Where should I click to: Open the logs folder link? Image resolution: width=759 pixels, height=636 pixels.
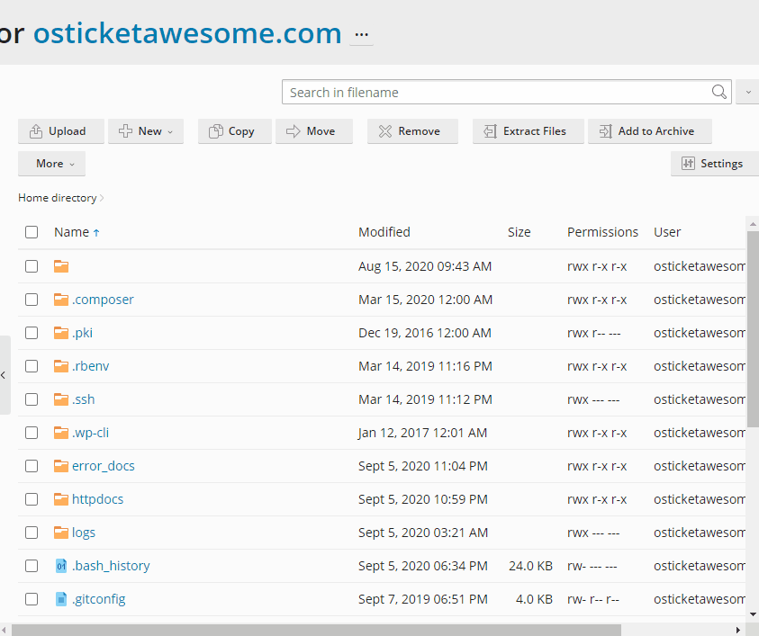[83, 533]
